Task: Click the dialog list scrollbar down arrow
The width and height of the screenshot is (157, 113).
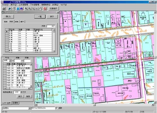Action: pyautogui.click(x=54, y=51)
